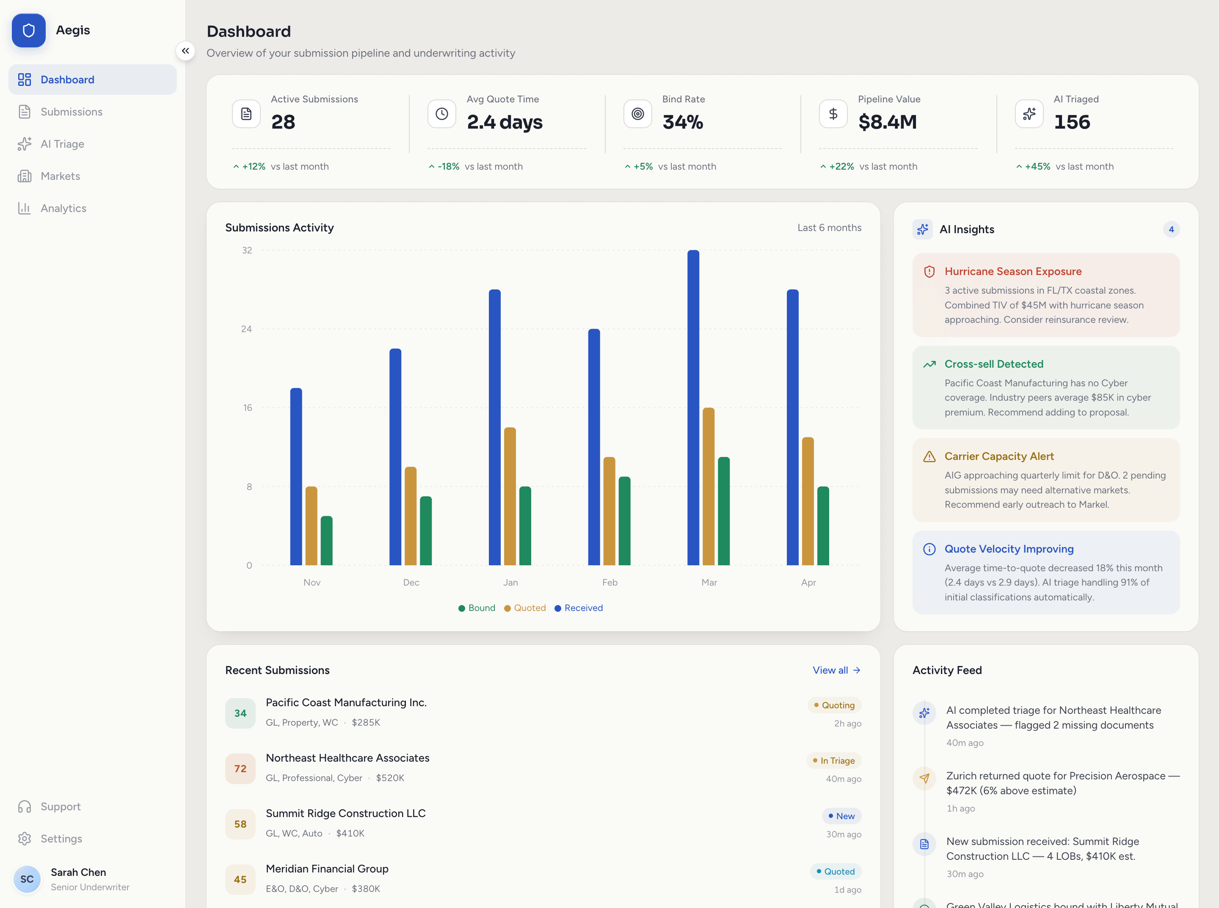Click the new submission document feed icon
Viewport: 1219px width, 908px height.
pyautogui.click(x=924, y=844)
